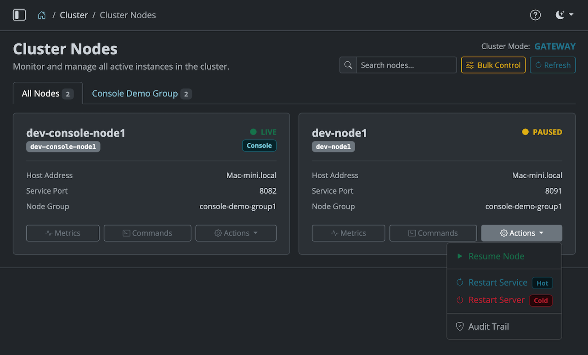Click the Console Demo Group count badge

[186, 94]
